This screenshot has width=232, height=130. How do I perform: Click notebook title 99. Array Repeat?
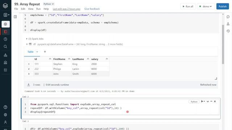click(x=27, y=4)
